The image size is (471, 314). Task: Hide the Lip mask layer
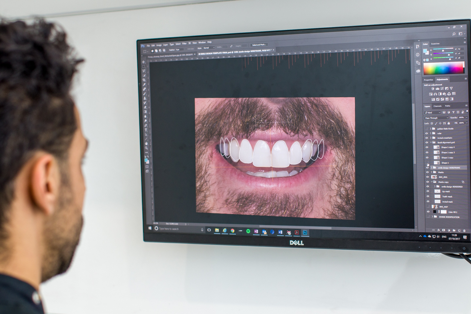pyautogui.click(x=427, y=191)
